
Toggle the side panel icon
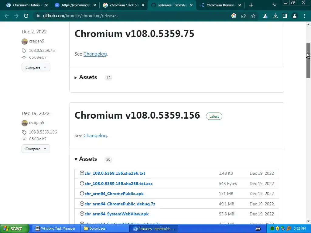coord(285,16)
